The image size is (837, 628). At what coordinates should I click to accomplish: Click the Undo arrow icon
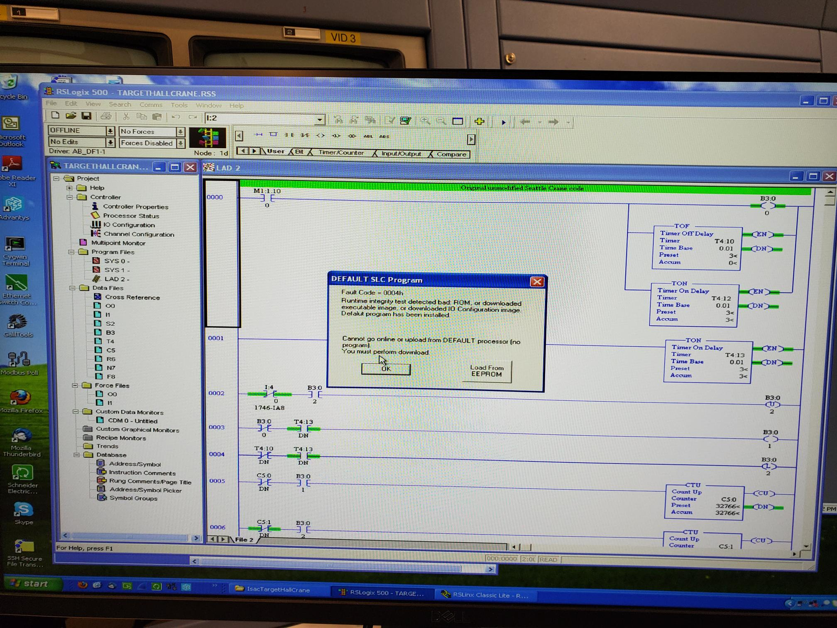pyautogui.click(x=176, y=117)
